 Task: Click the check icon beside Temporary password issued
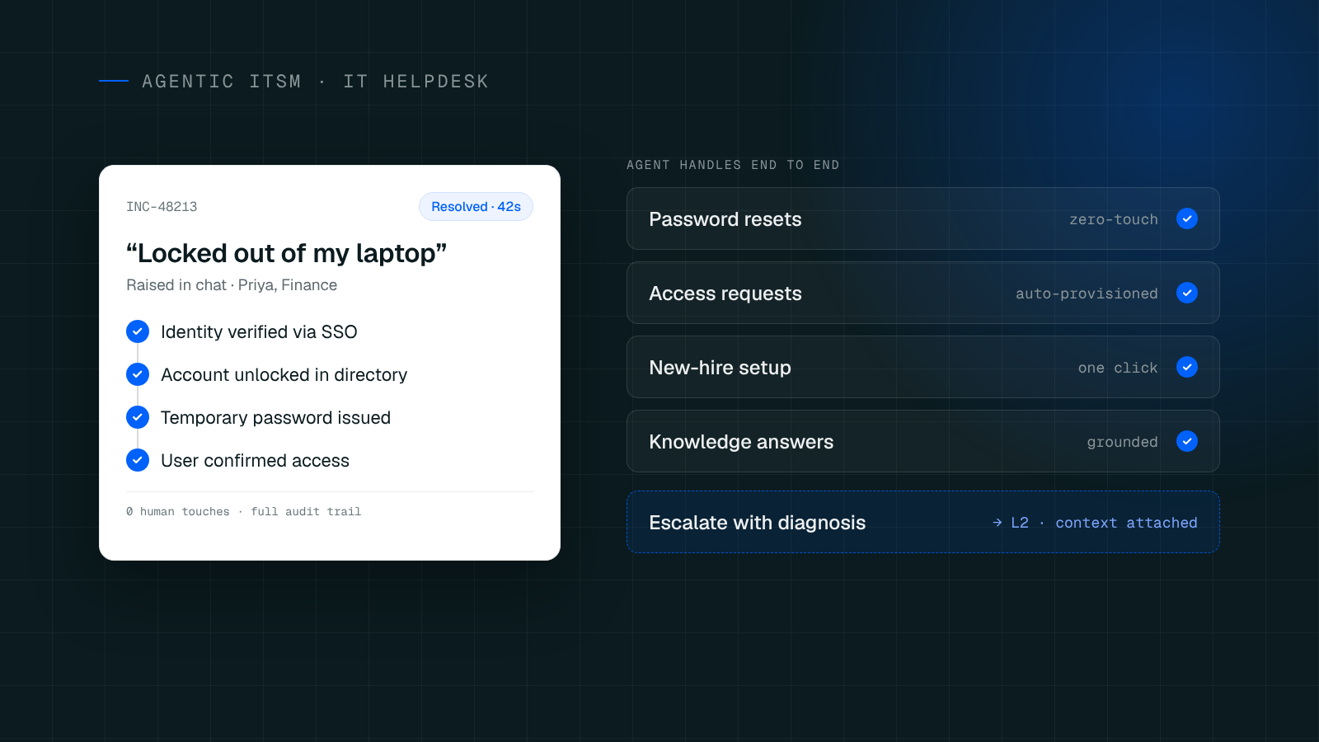click(138, 417)
